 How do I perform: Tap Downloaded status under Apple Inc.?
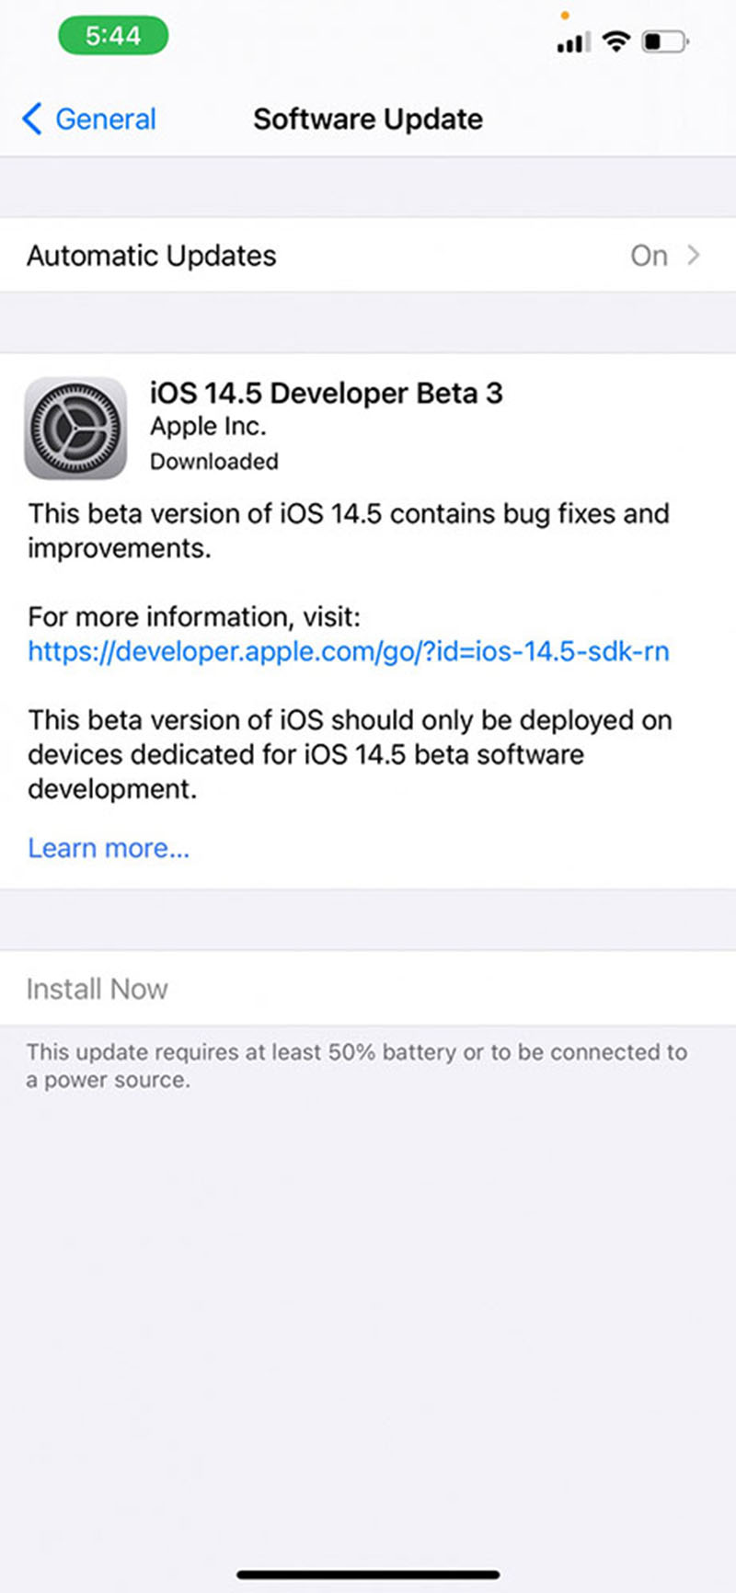[x=213, y=461]
